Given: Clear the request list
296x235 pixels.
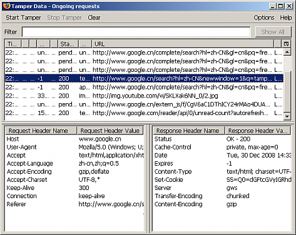Looking at the screenshot, I should pos(94,17).
